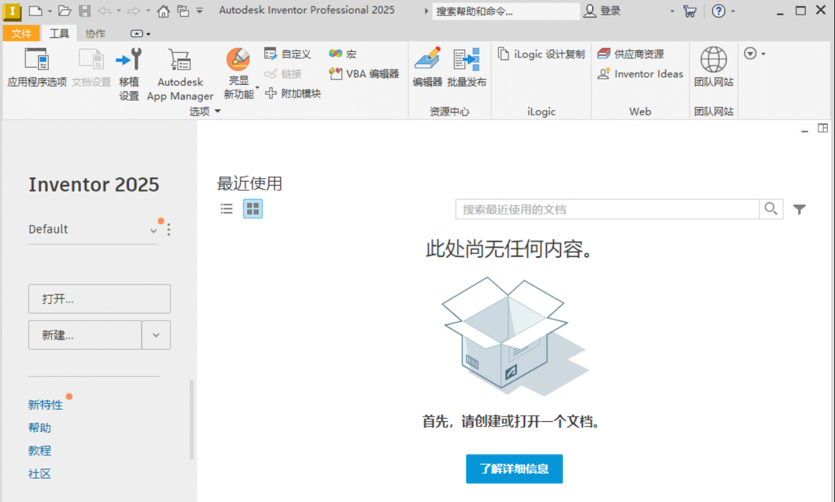Screen dimensions: 835x502
Task: Switch recent documents to list view
Action: pyautogui.click(x=226, y=209)
